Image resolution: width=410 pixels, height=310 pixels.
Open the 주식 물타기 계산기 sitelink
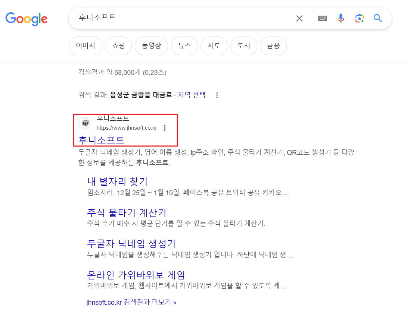pos(127,213)
